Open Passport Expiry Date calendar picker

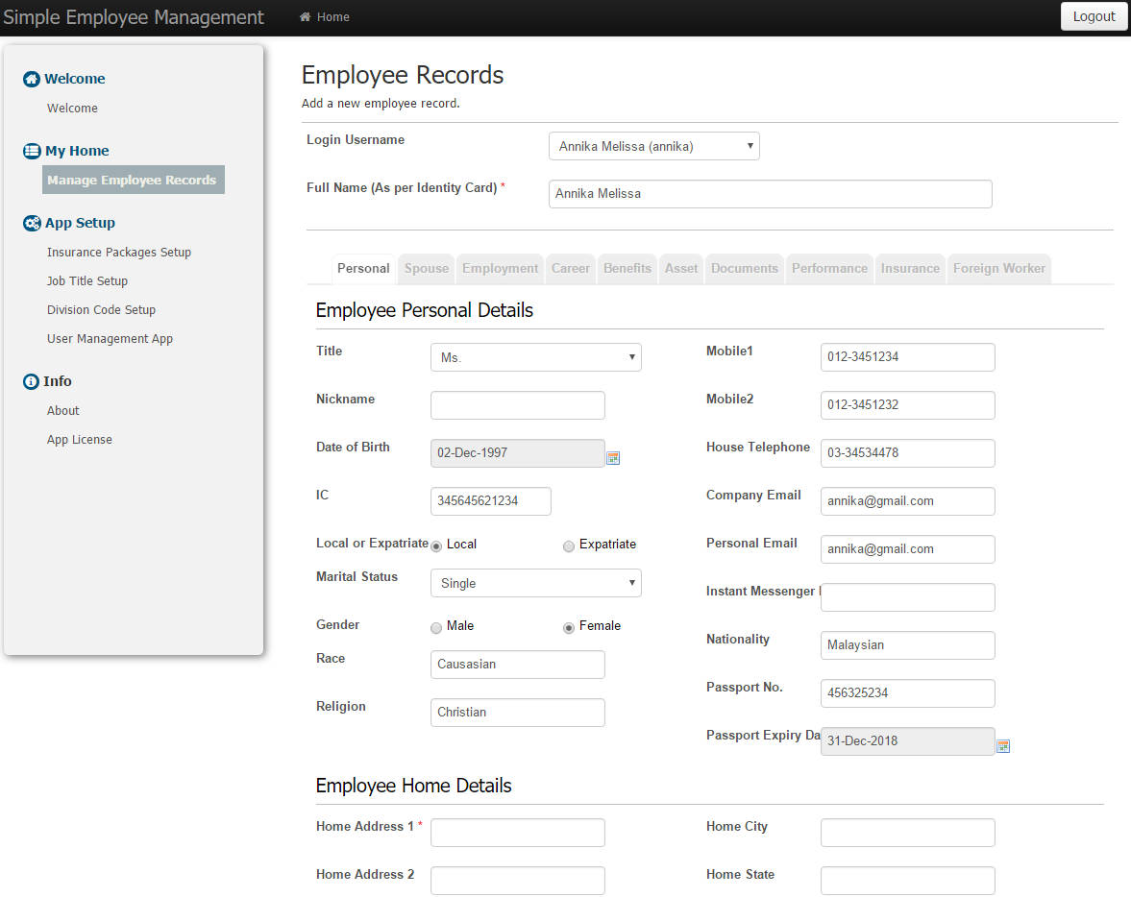(x=1002, y=746)
